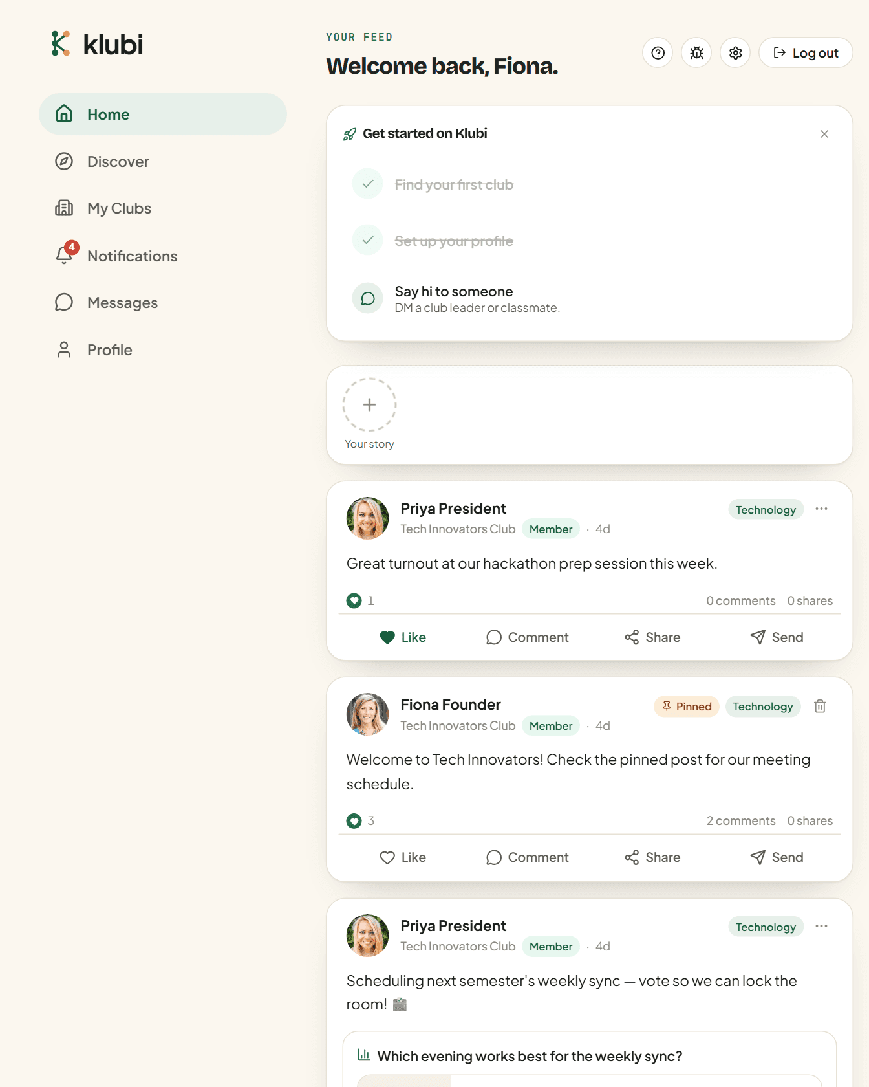Like Fiona Founder's welcome post
869x1087 pixels.
[403, 857]
